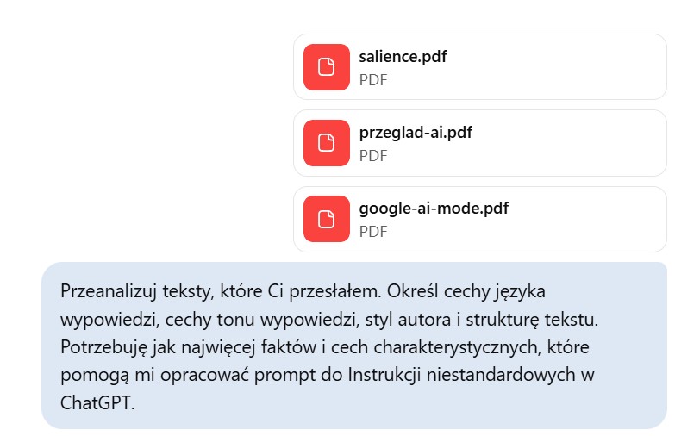Select the blank area of the google-ai-mode.pdf card

(595, 219)
